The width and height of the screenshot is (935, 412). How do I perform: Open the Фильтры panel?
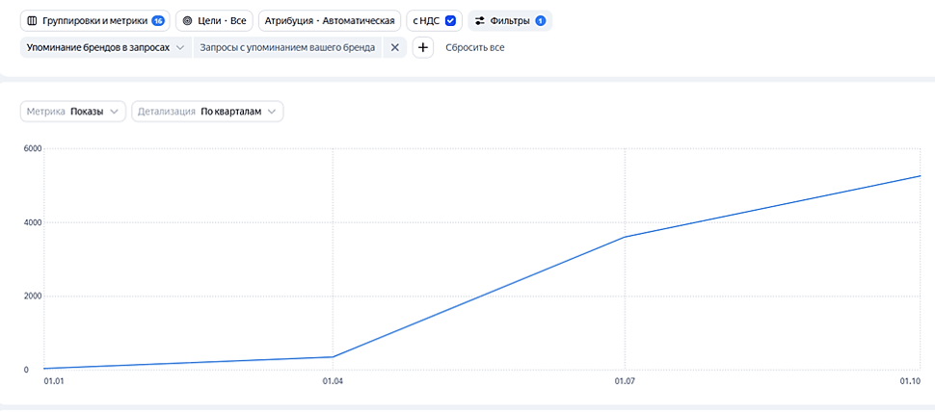tap(511, 21)
